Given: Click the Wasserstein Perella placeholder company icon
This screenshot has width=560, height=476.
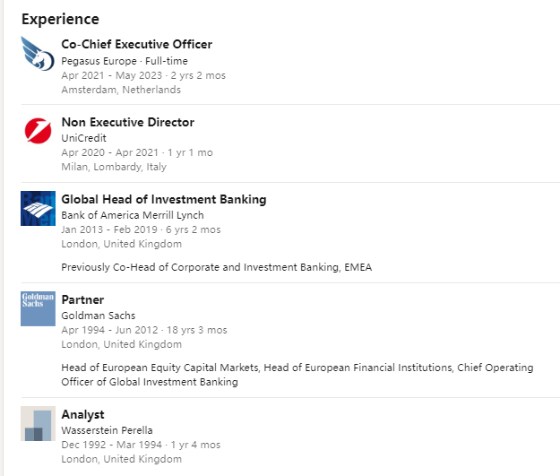Looking at the screenshot, I should point(38,423).
